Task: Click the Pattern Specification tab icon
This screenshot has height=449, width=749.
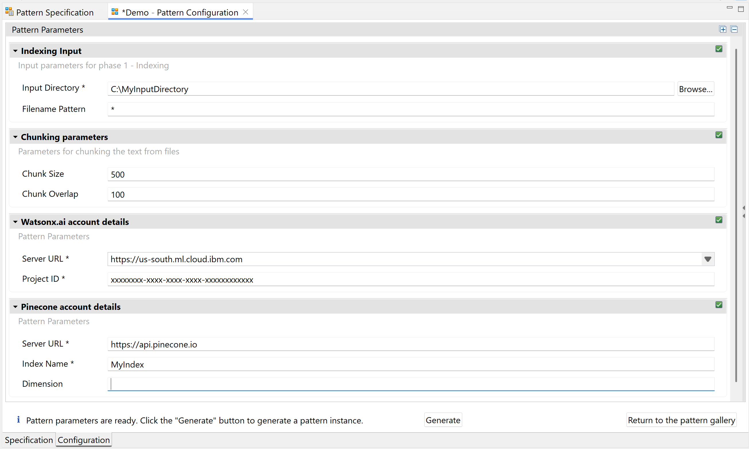Action: (x=9, y=12)
